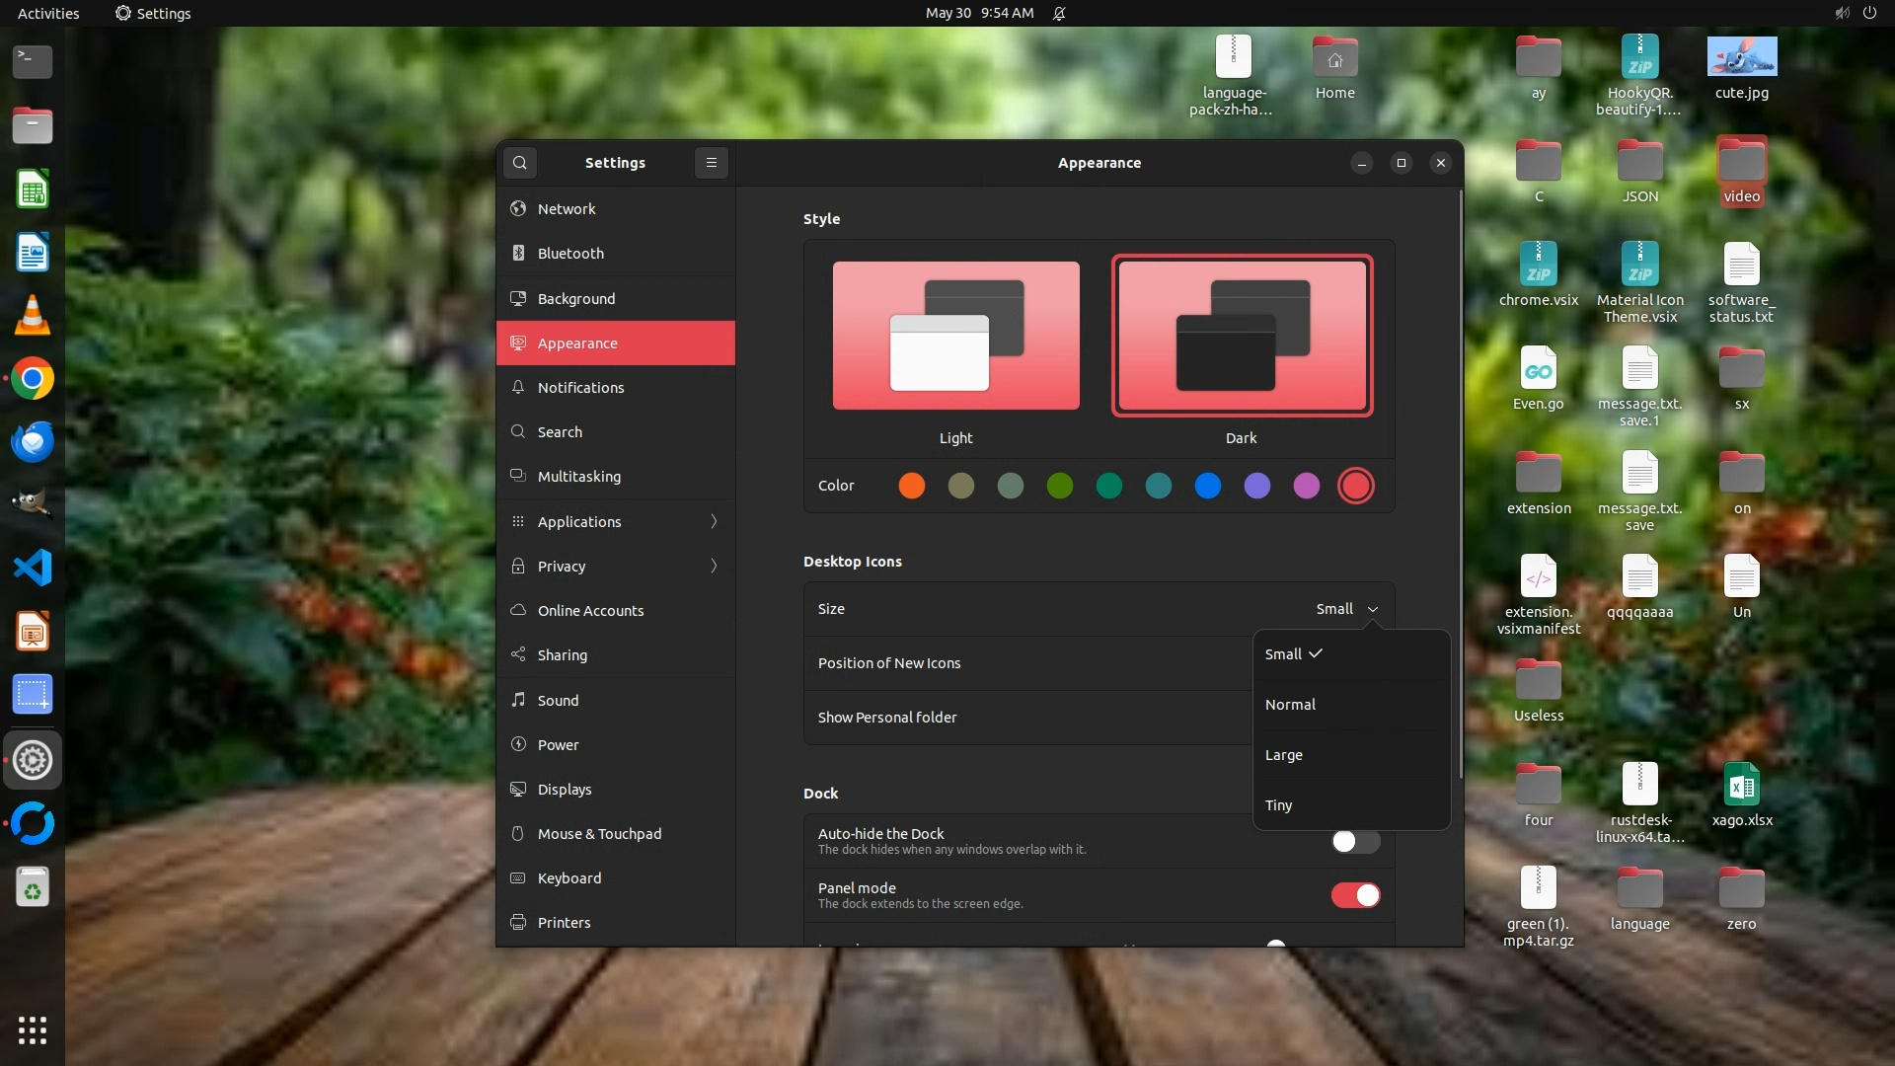Select the xago.xlsx file on desktop
This screenshot has width=1895, height=1066.
pyautogui.click(x=1741, y=787)
